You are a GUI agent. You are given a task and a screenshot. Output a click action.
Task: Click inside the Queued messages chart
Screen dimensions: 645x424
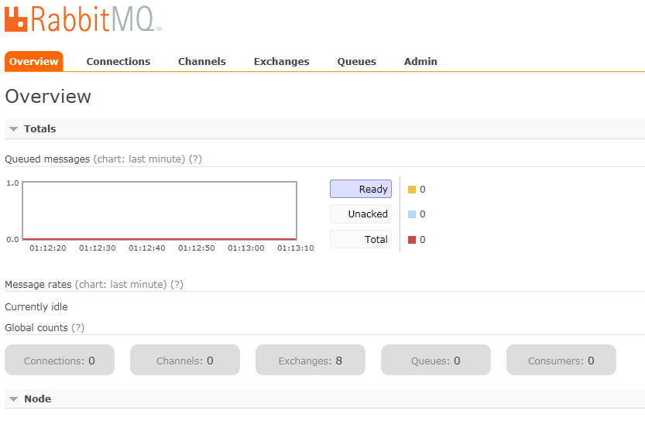pyautogui.click(x=160, y=210)
